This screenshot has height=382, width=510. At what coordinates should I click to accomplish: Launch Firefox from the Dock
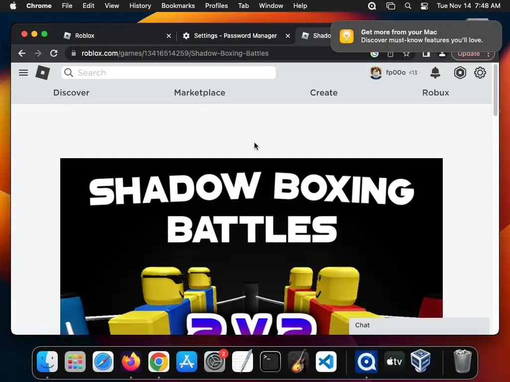click(131, 361)
